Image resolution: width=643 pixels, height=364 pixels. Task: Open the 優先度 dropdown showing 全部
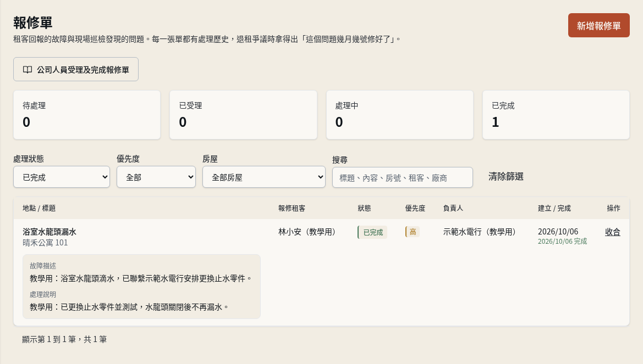coord(156,177)
